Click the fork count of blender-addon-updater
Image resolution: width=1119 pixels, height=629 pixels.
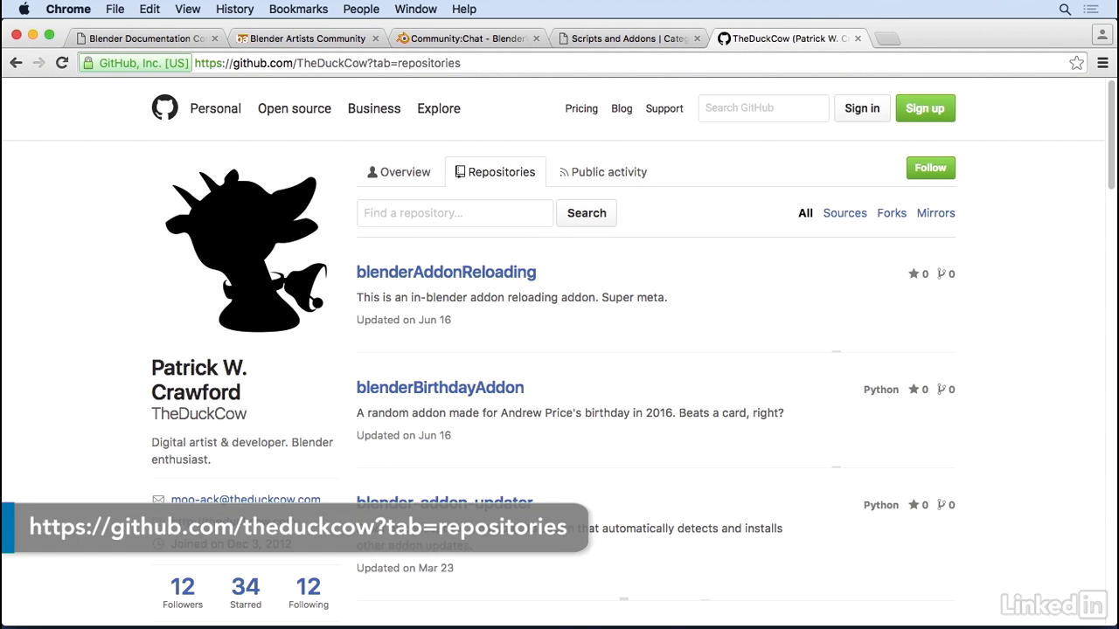pyautogui.click(x=946, y=504)
